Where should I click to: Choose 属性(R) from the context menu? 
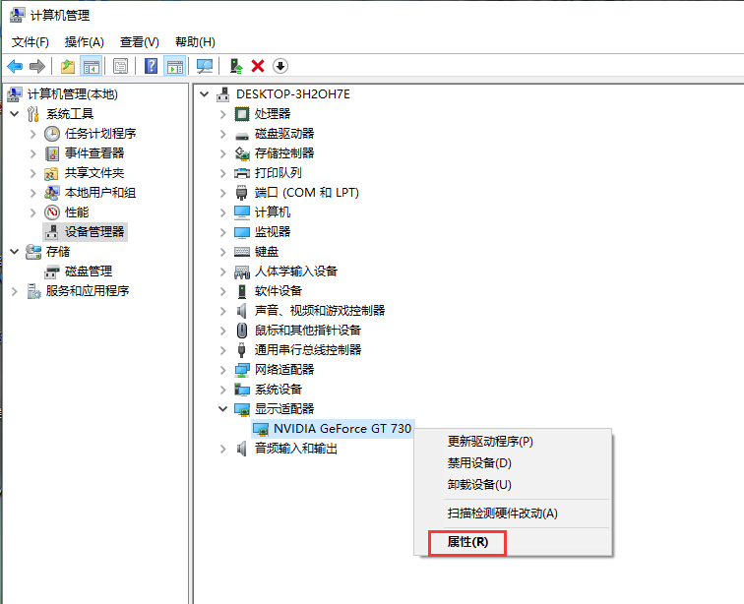(467, 542)
